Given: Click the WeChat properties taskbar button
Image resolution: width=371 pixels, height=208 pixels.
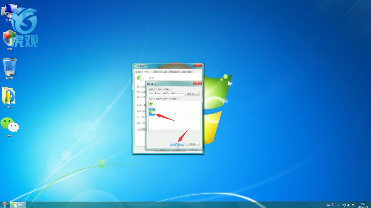Looking at the screenshot, I should point(18,205).
